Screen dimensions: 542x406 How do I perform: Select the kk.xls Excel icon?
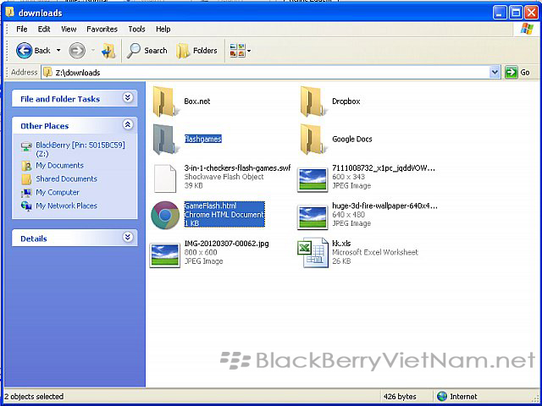point(312,253)
